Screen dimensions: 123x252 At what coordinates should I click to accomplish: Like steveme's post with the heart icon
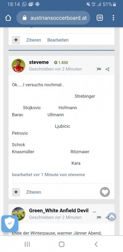[x=105, y=192]
